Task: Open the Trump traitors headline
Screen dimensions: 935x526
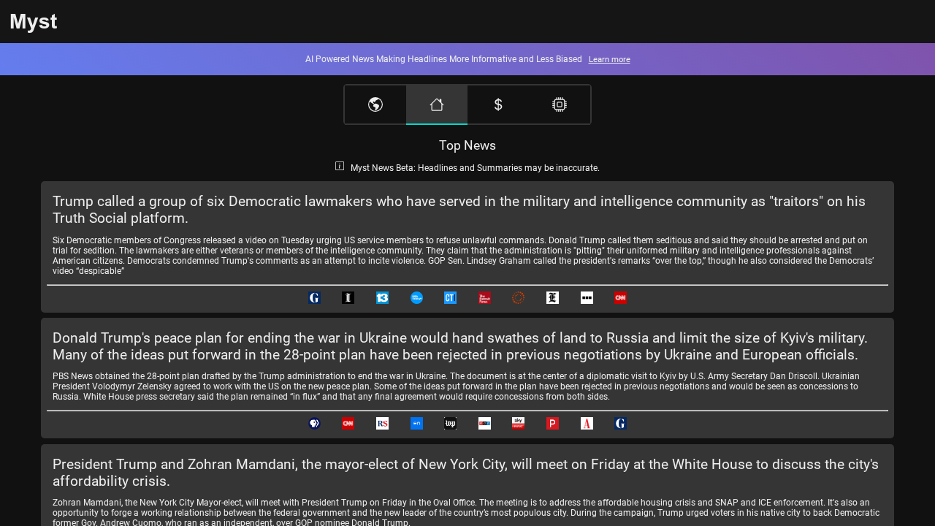Action: (x=459, y=209)
